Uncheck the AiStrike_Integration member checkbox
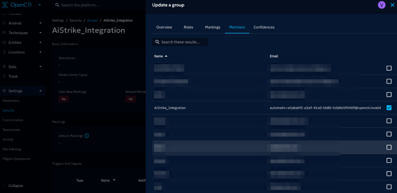This screenshot has height=193, width=397. coord(389,108)
